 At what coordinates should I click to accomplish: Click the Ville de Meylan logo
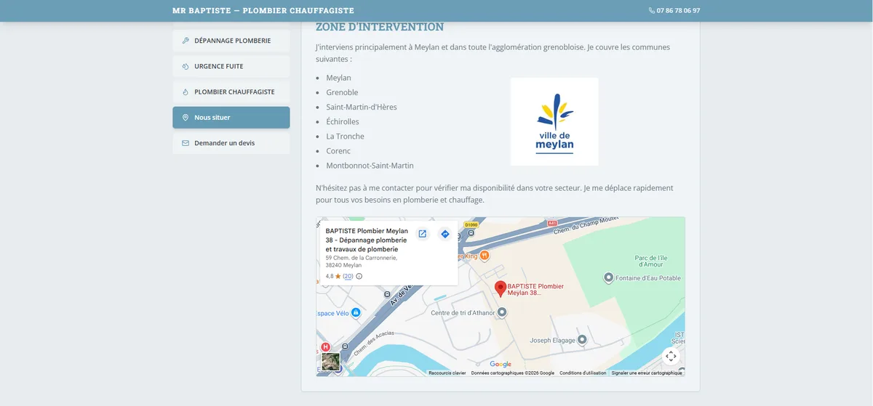point(554,121)
